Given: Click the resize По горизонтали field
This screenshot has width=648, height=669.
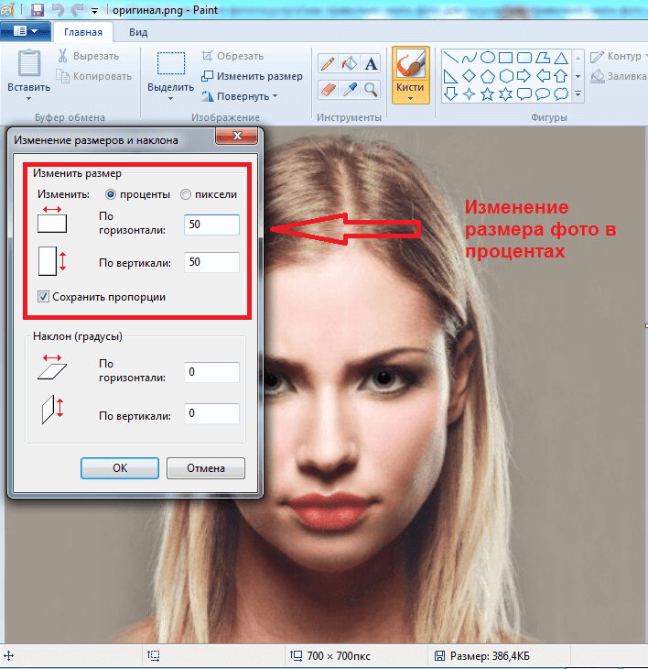Looking at the screenshot, I should point(211,225).
